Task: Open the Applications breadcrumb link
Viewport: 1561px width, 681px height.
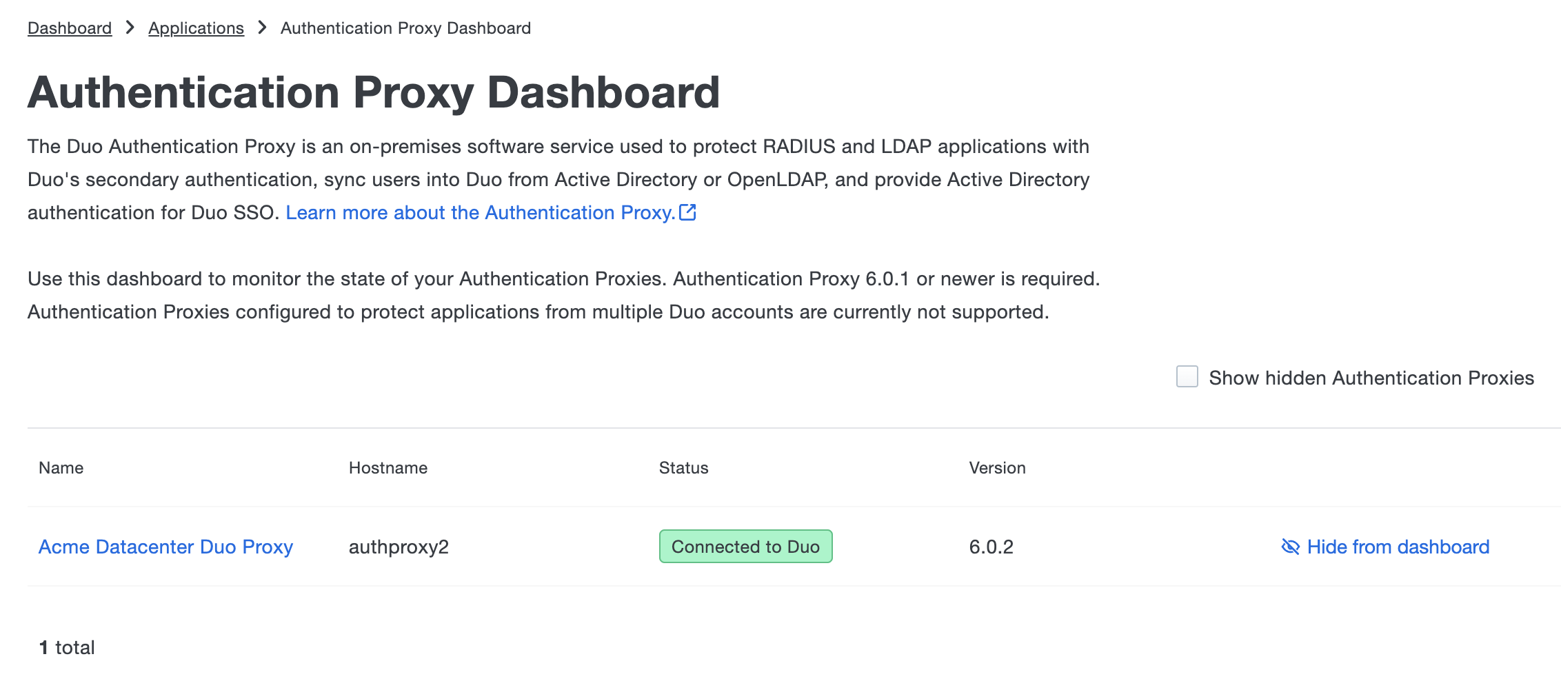Action: click(196, 28)
